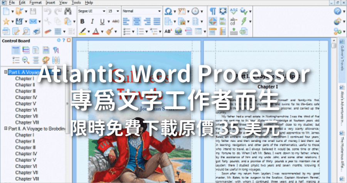This screenshot has width=347, height=183.
Task: Align paragraph to the right
Action: point(147,22)
